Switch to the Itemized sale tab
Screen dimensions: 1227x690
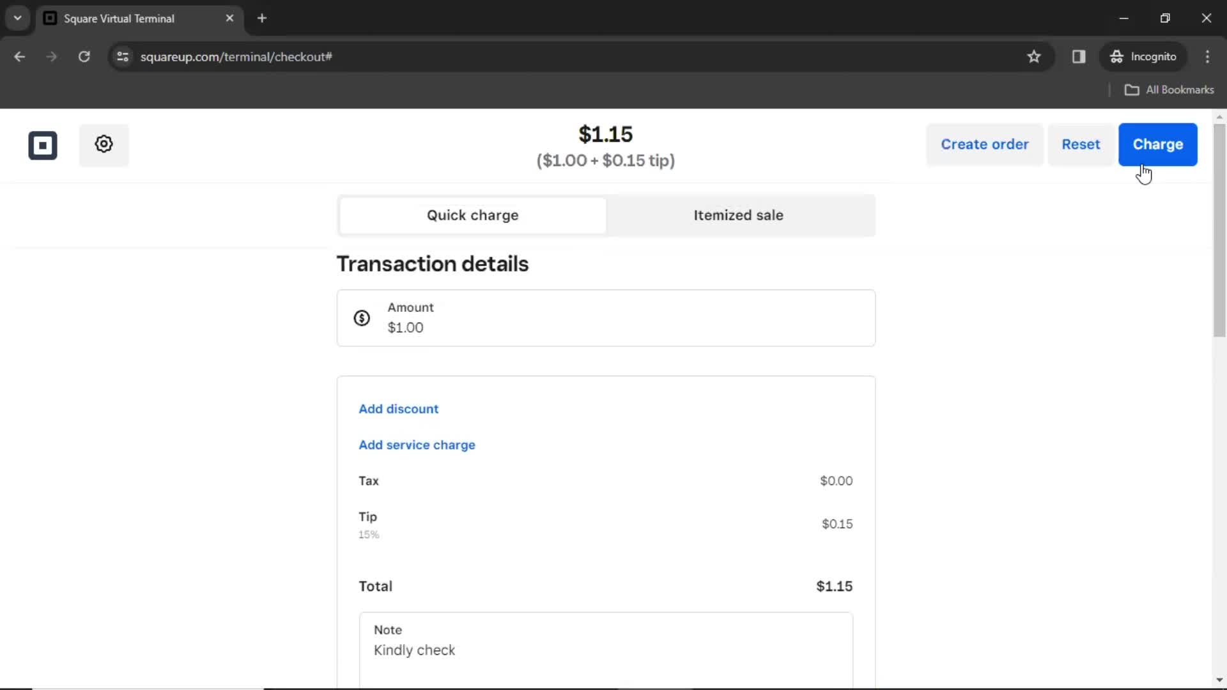(x=738, y=215)
